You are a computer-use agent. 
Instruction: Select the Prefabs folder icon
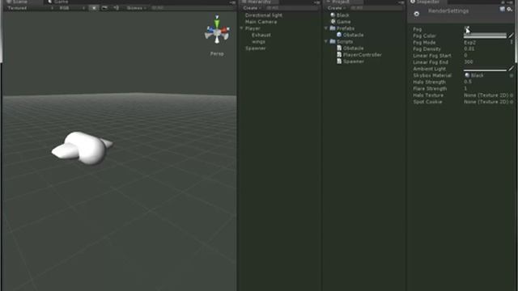tap(333, 28)
